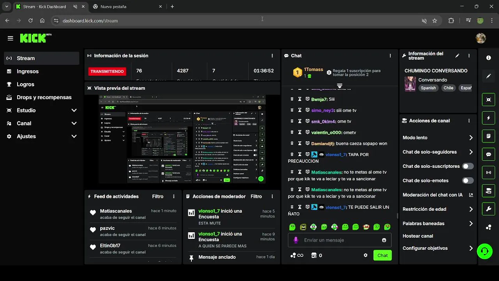499x281 pixels.
Task: Enable Chat de solo-emotes toggle
Action: pyautogui.click(x=468, y=181)
